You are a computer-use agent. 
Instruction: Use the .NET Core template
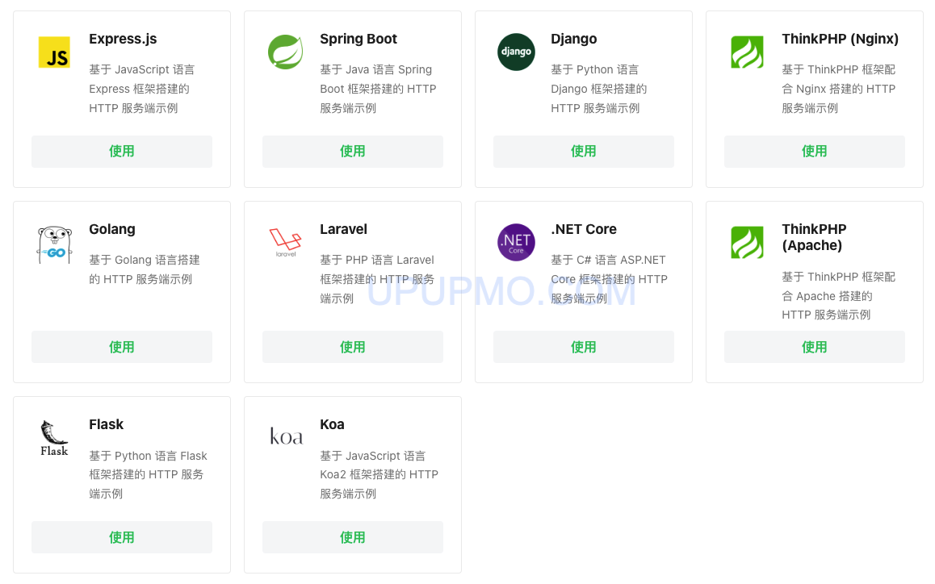point(583,347)
